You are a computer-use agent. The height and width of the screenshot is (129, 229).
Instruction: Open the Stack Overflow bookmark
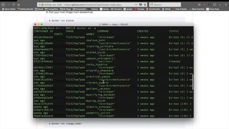[196, 9]
